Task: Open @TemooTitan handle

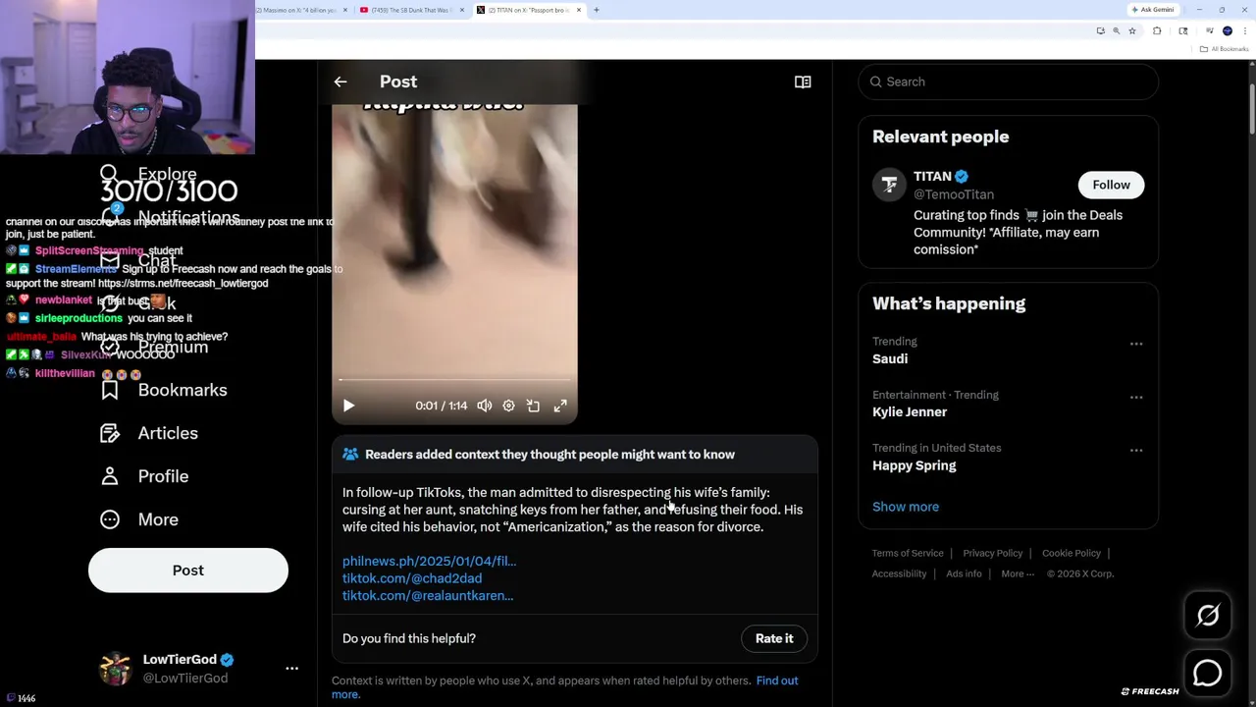Action: click(x=954, y=194)
